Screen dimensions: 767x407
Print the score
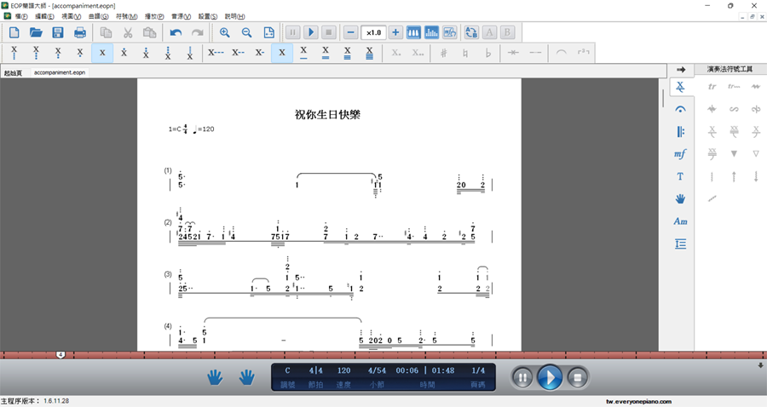(x=80, y=32)
